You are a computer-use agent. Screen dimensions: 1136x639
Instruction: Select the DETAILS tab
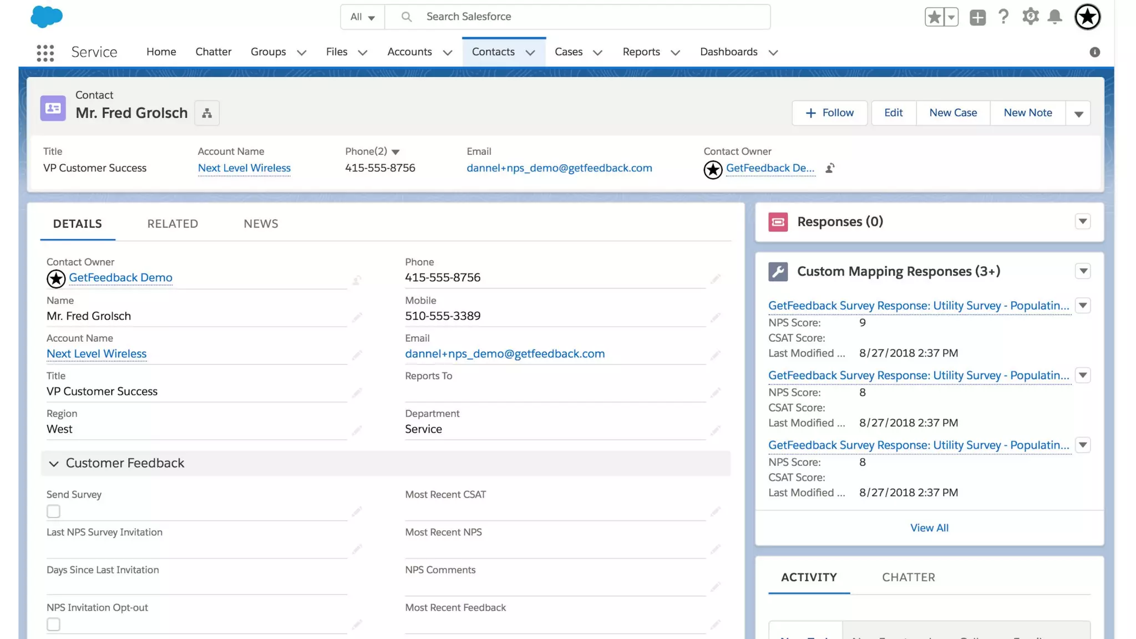[x=78, y=224]
